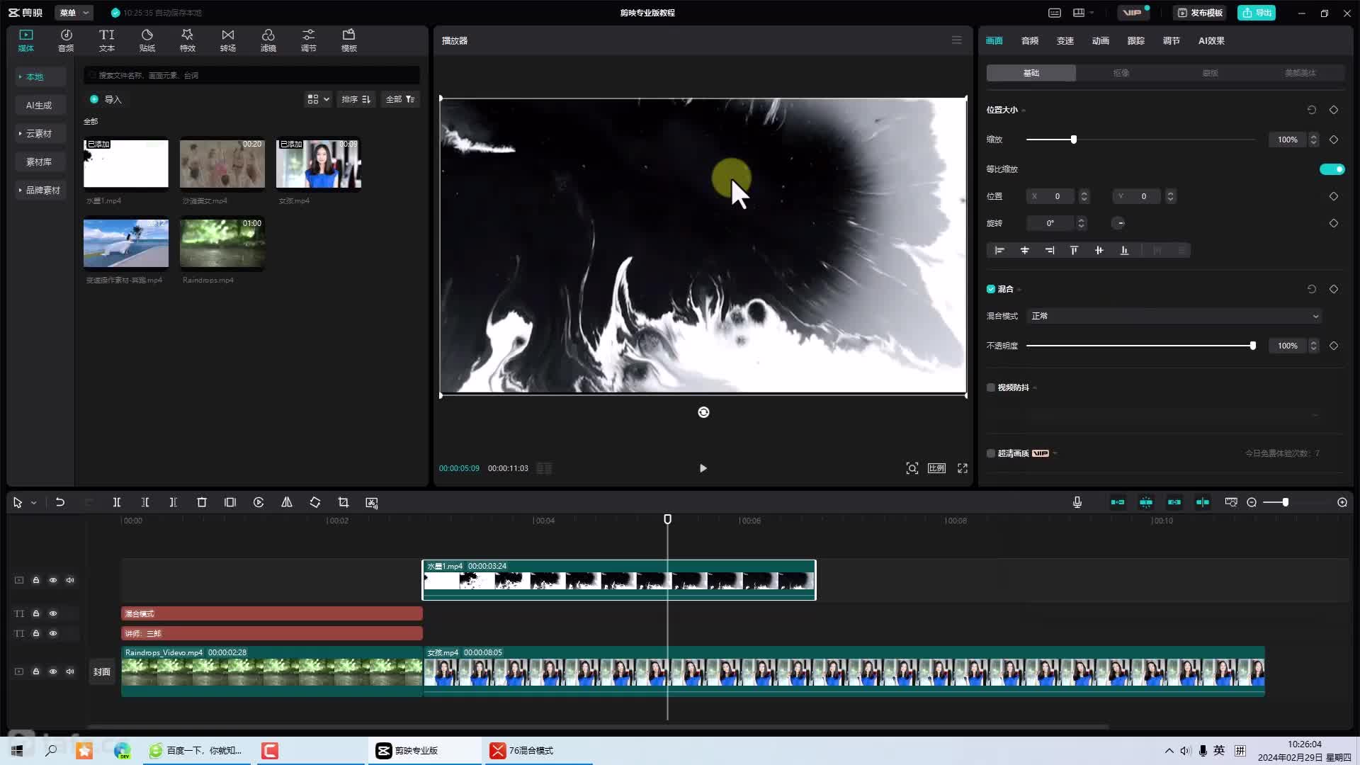The height and width of the screenshot is (765, 1360).
Task: Open the 抠像 cutout sub-tab
Action: point(1121,73)
